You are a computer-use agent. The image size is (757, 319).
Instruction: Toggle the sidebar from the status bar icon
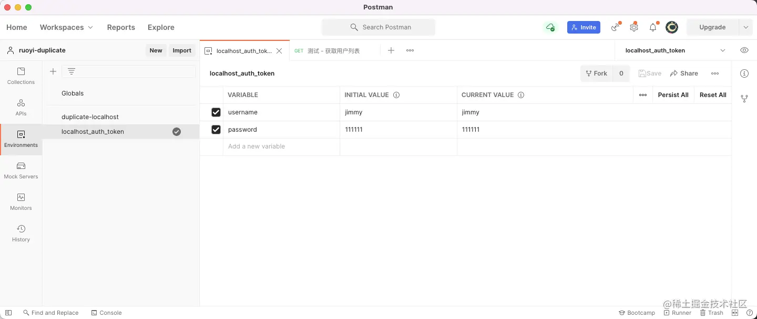(8, 313)
